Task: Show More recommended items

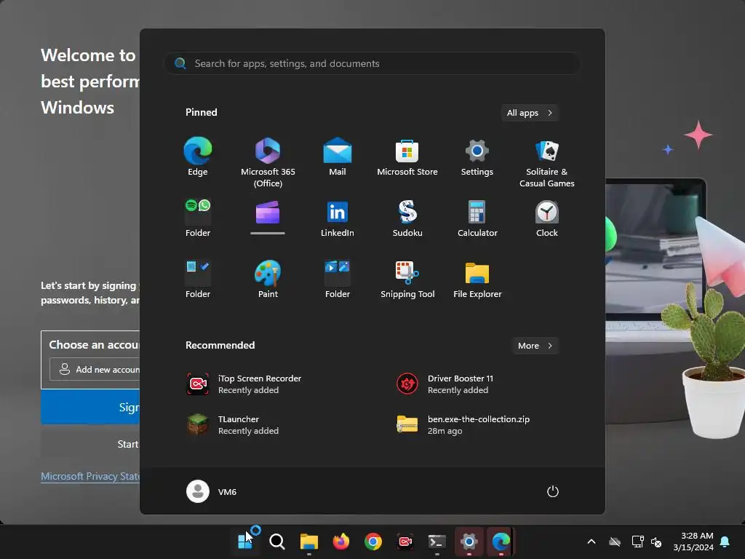Action: coord(535,346)
